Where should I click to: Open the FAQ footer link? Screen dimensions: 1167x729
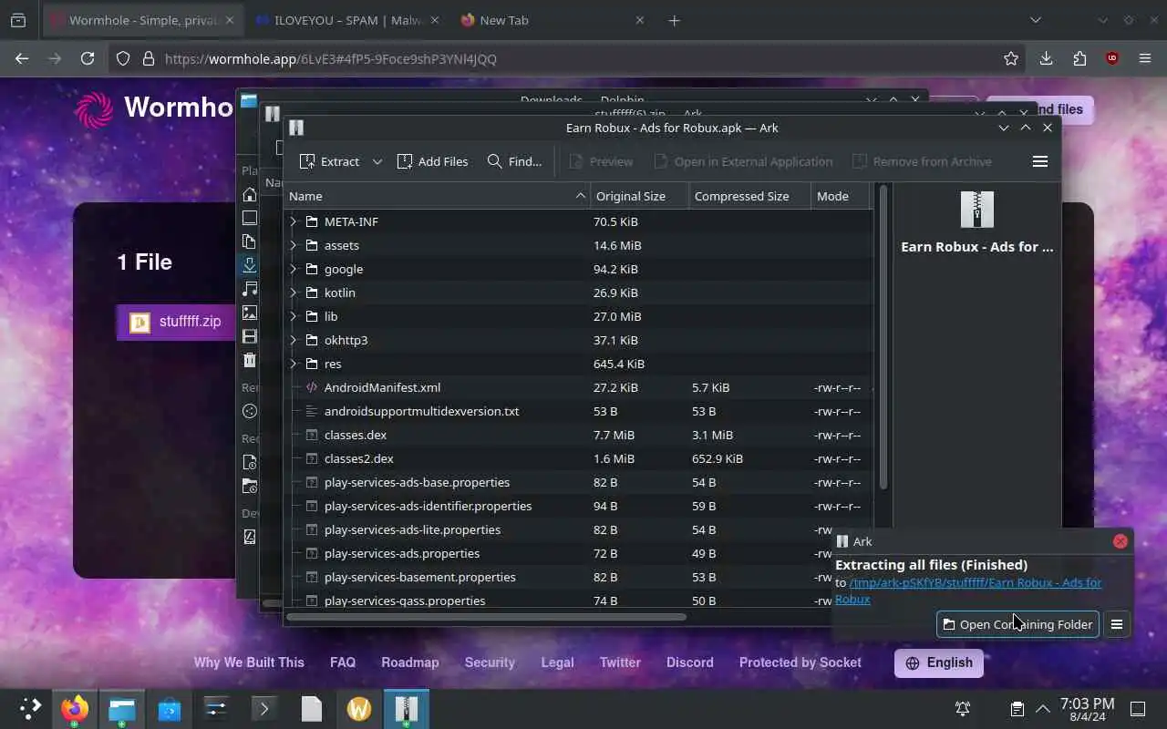tap(343, 662)
